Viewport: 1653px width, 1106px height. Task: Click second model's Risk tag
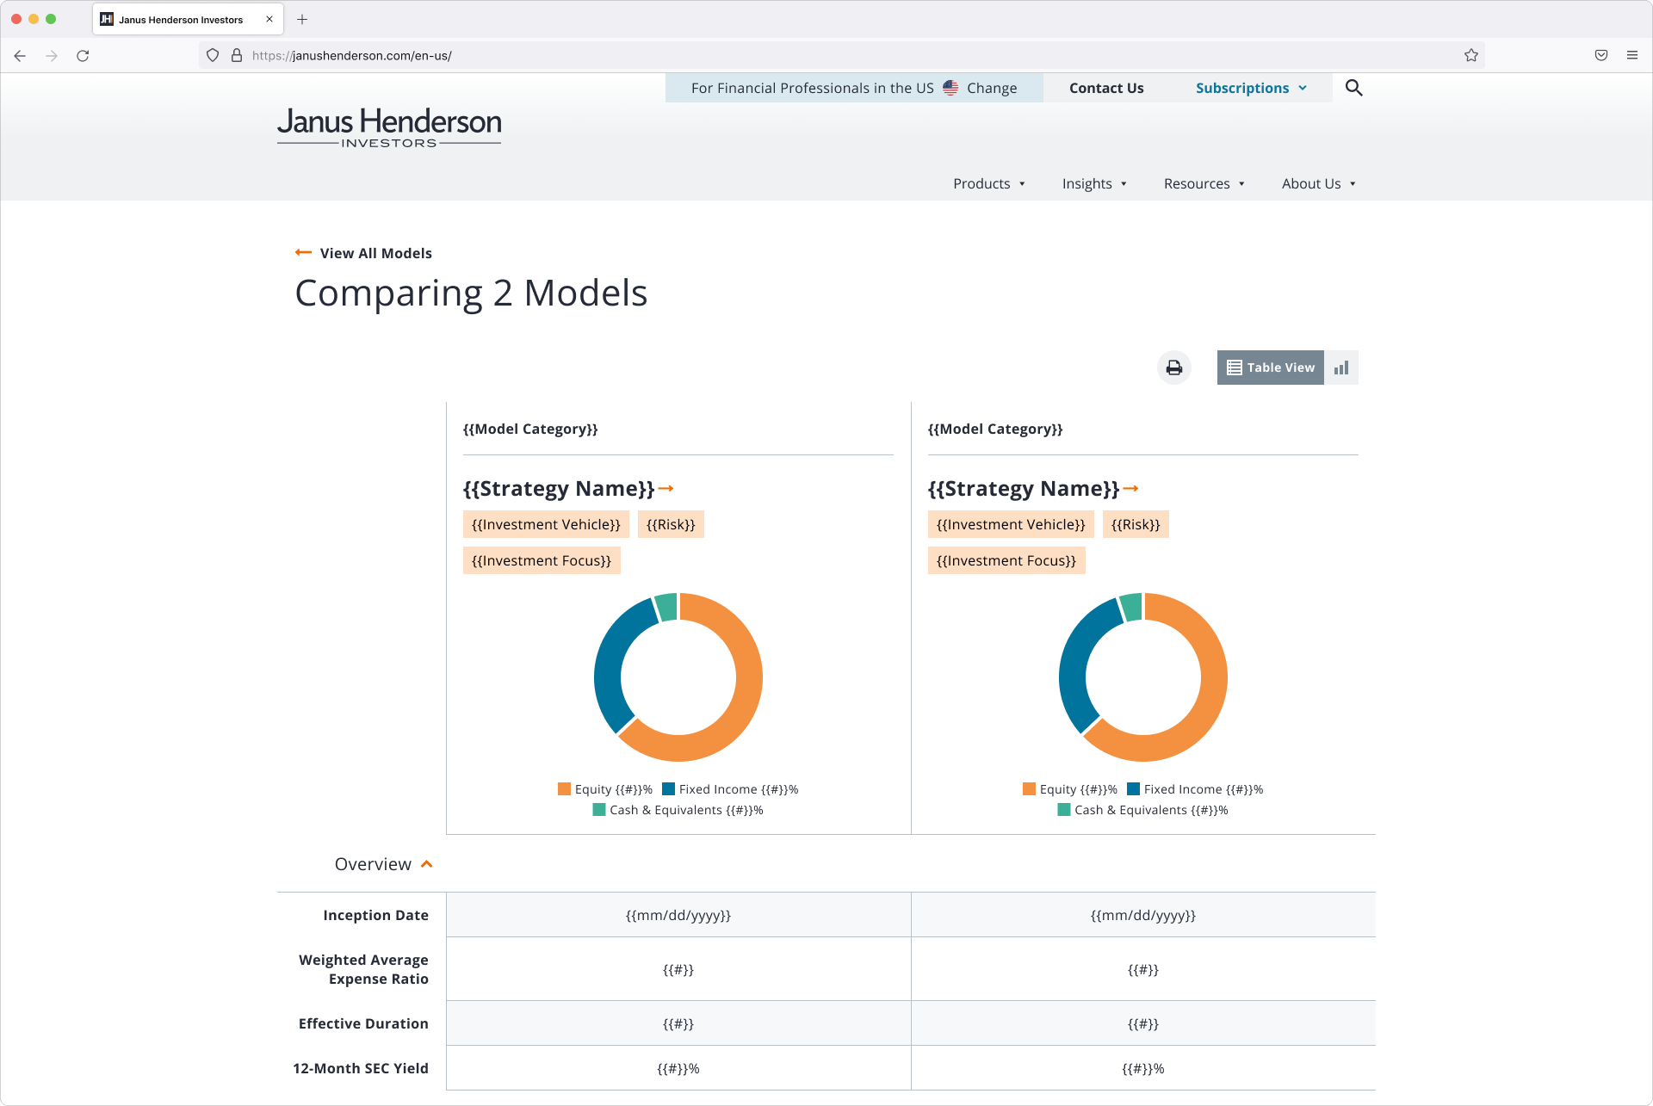(1136, 524)
